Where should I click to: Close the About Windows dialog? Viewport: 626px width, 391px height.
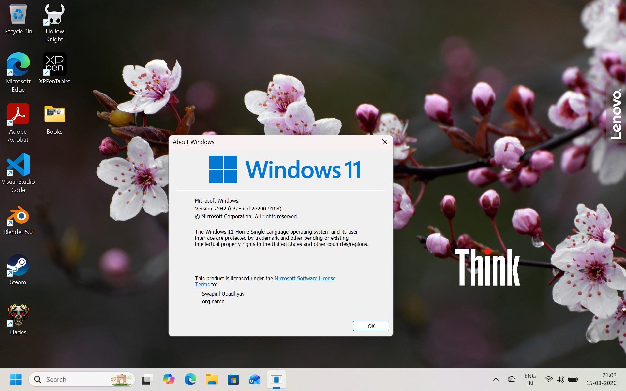tap(385, 142)
